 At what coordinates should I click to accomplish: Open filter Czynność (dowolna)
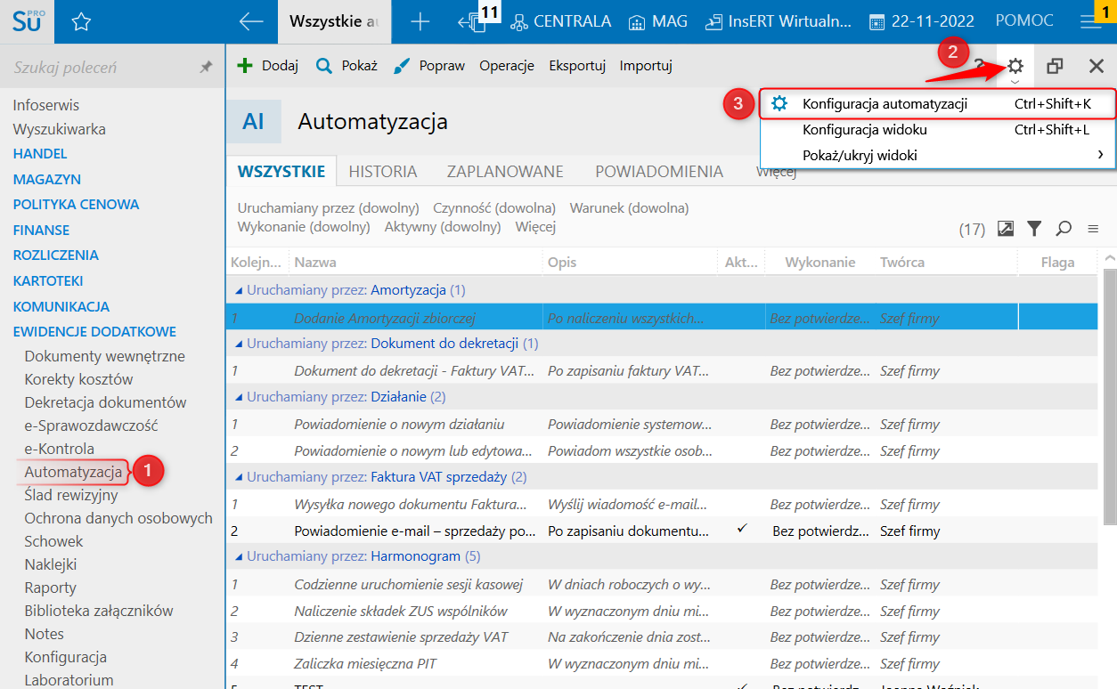click(494, 208)
